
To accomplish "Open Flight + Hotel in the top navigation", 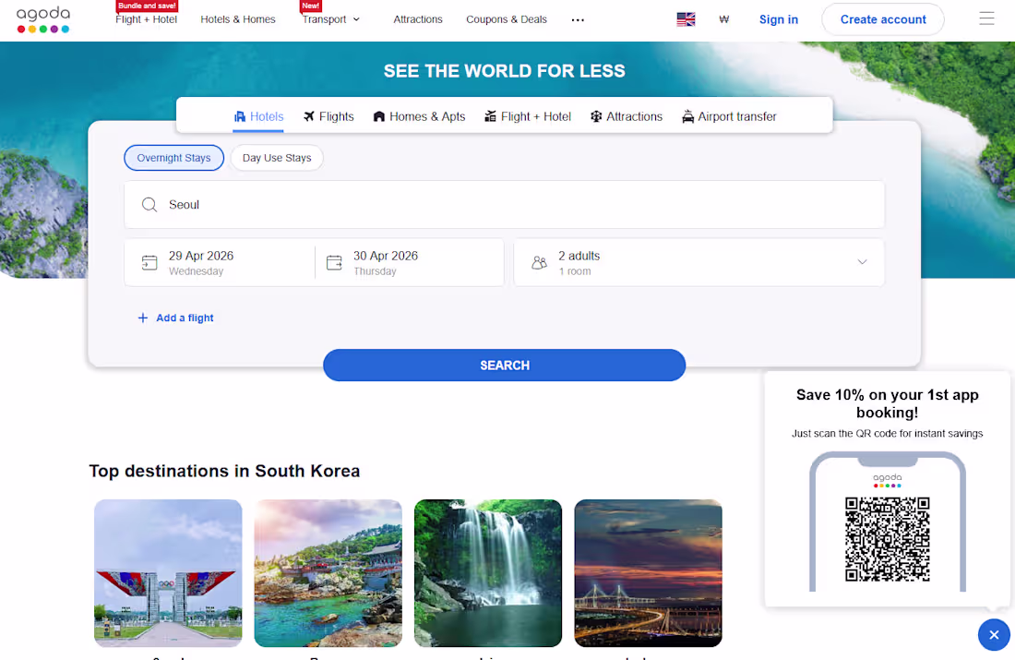I will (x=147, y=19).
